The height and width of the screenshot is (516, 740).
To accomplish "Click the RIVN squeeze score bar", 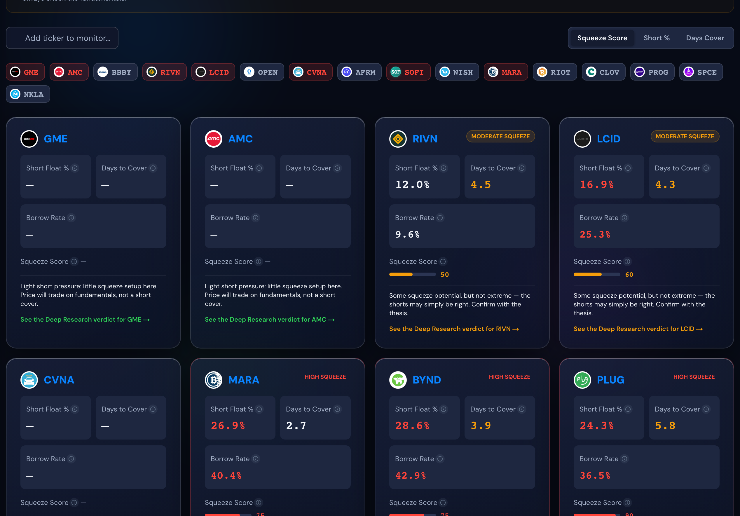I will click(x=412, y=275).
